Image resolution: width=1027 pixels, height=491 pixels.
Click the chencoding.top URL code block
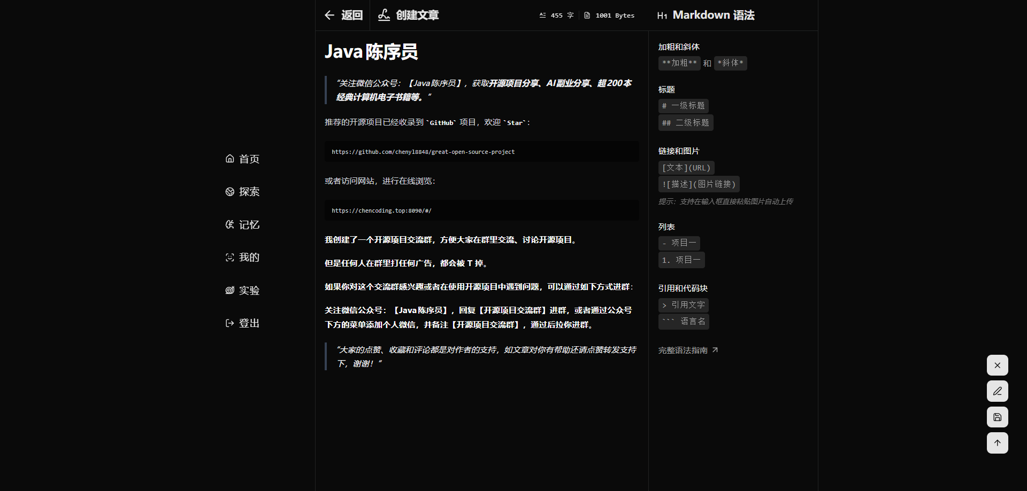pos(481,211)
